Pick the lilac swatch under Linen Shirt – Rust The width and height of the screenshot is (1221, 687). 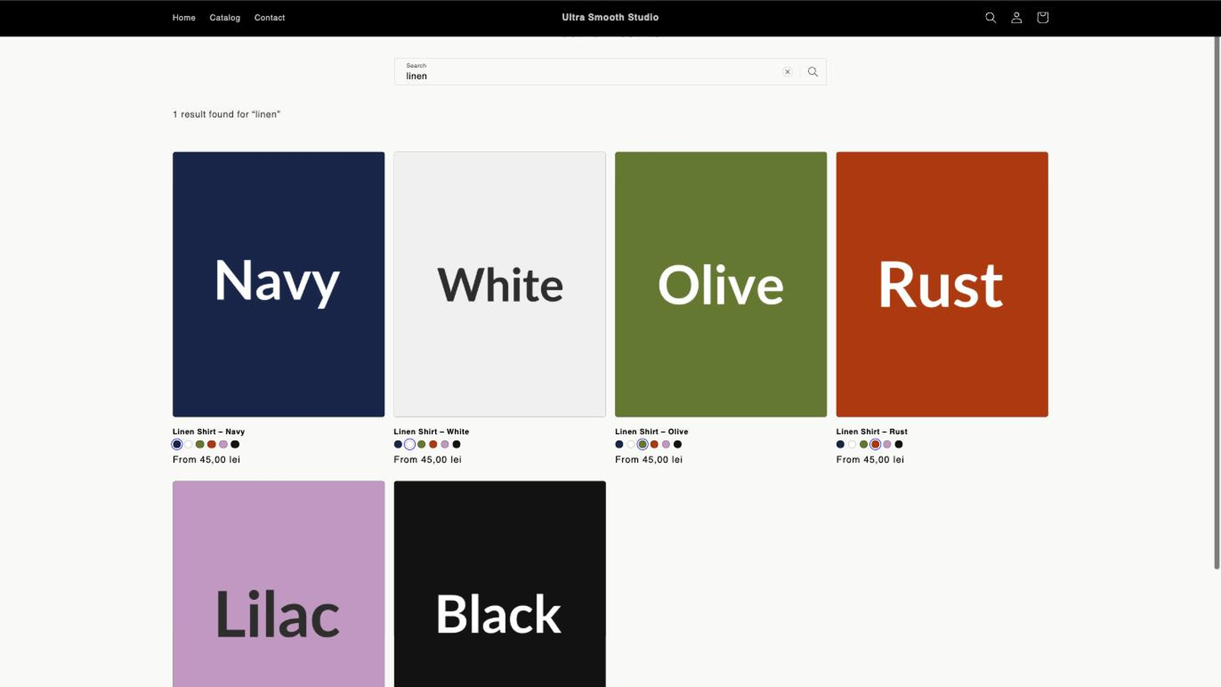click(887, 444)
